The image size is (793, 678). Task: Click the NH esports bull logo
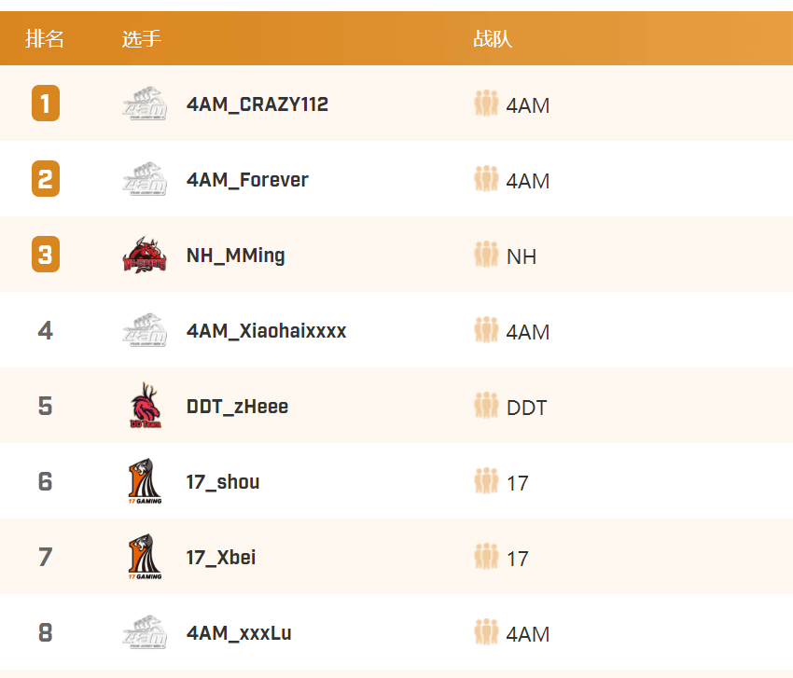click(145, 255)
